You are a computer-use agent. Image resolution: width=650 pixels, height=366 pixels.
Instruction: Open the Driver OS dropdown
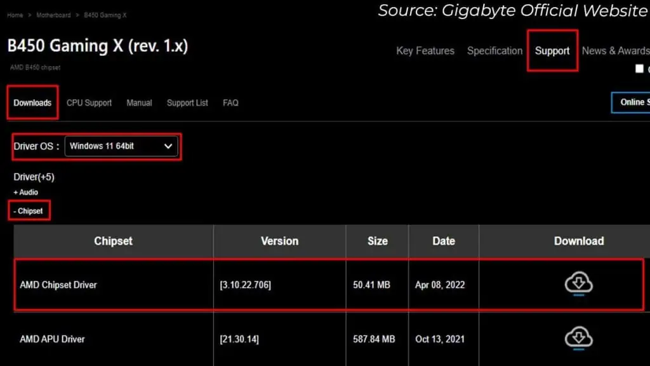[121, 146]
